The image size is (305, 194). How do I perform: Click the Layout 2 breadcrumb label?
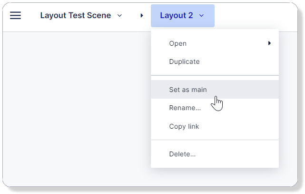[x=176, y=16]
